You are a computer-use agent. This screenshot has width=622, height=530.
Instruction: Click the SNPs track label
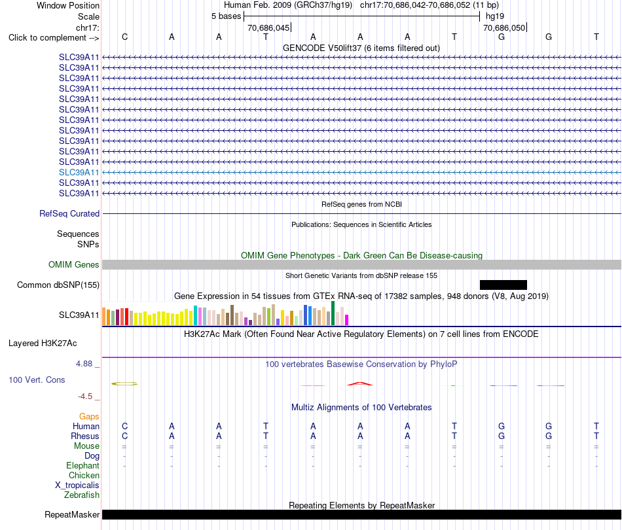[x=88, y=244]
